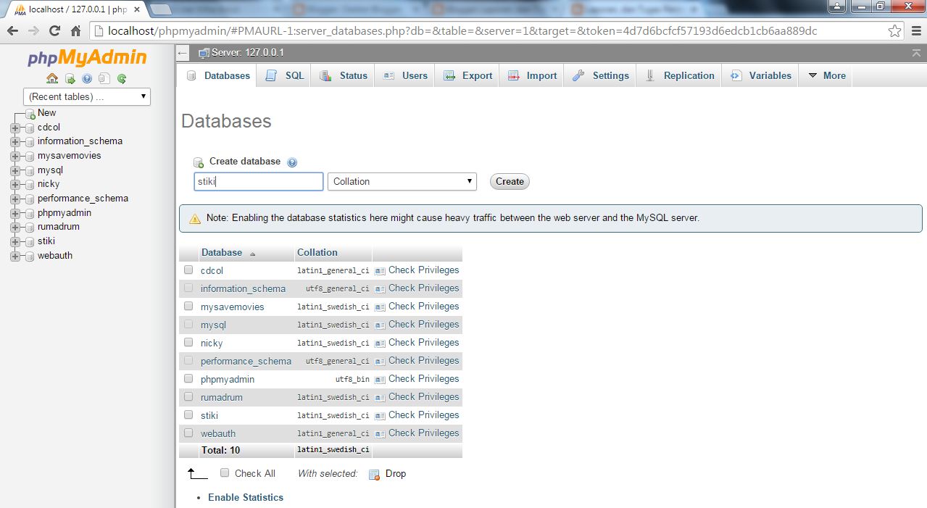
Task: Open the rumadrum database link in table
Action: point(222,397)
